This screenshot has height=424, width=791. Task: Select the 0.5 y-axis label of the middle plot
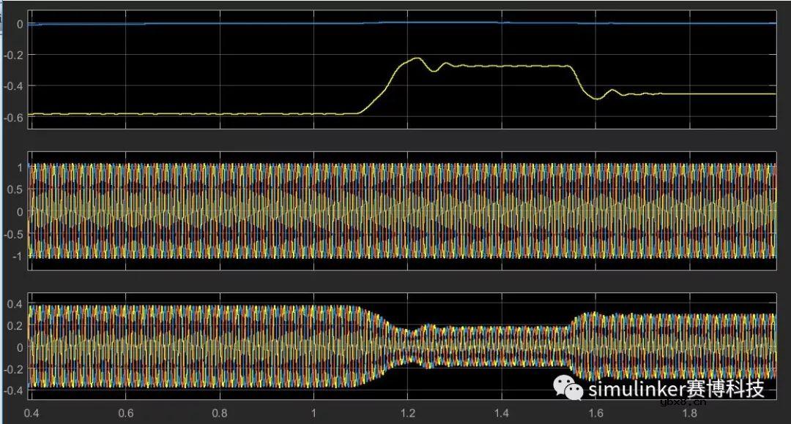16,189
